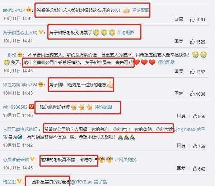Click the like icon next to 1086
215x186 pixels.
coord(192,94)
